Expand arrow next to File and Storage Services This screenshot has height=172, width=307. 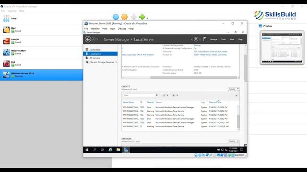click(116, 62)
